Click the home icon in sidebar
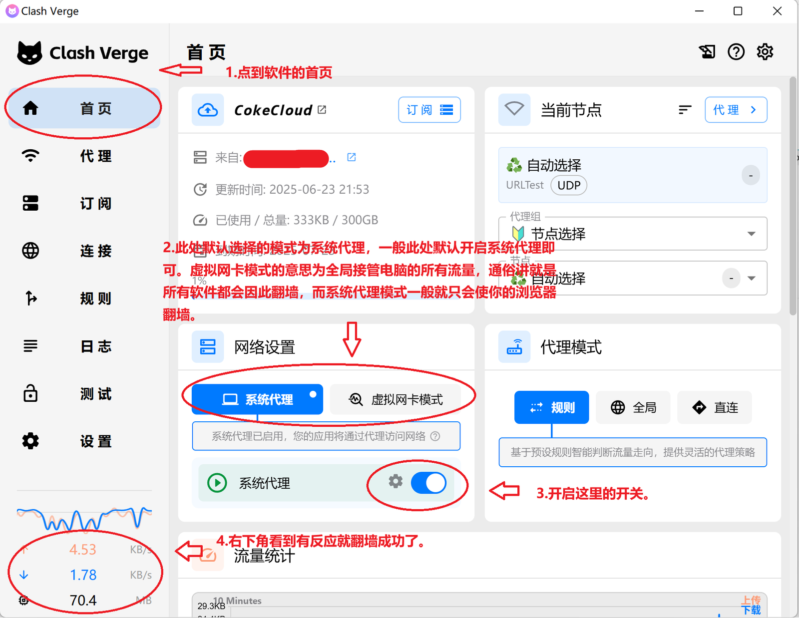This screenshot has height=618, width=799. tap(30, 108)
